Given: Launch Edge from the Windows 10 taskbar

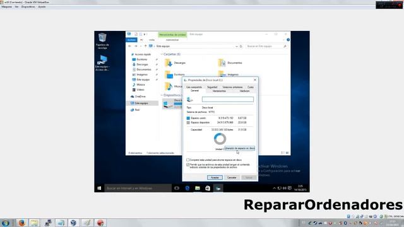Looking at the screenshot, I should click(x=187, y=189).
